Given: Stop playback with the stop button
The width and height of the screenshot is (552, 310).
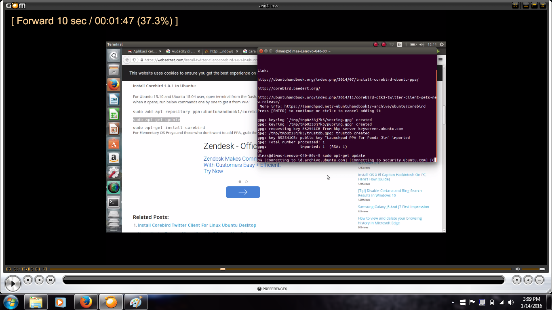Looking at the screenshot, I should pos(27,280).
